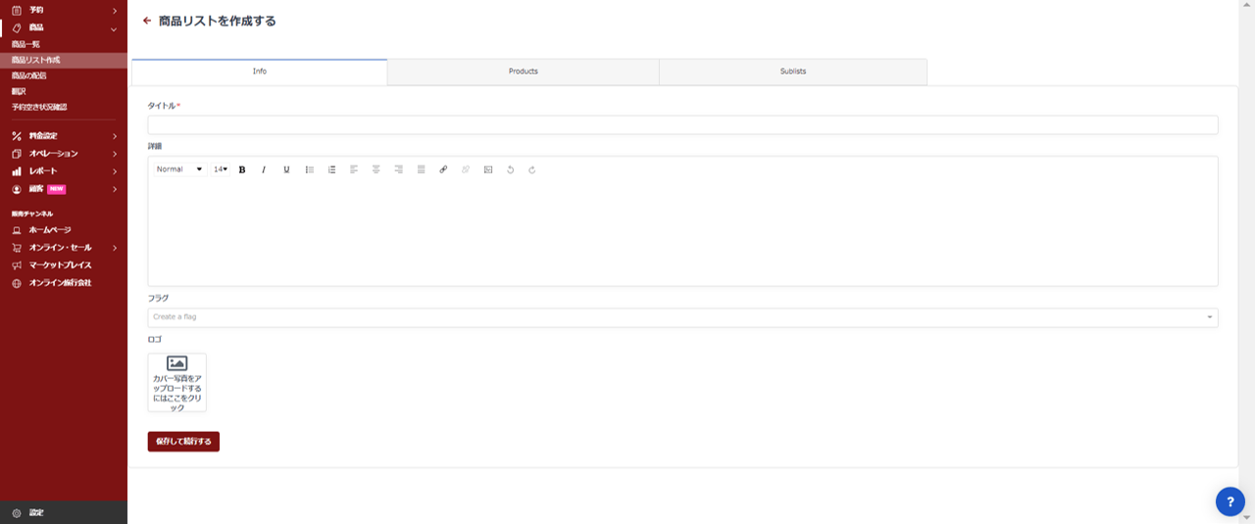Switch to the Products tab
Screen dimensions: 1255x524
(523, 71)
